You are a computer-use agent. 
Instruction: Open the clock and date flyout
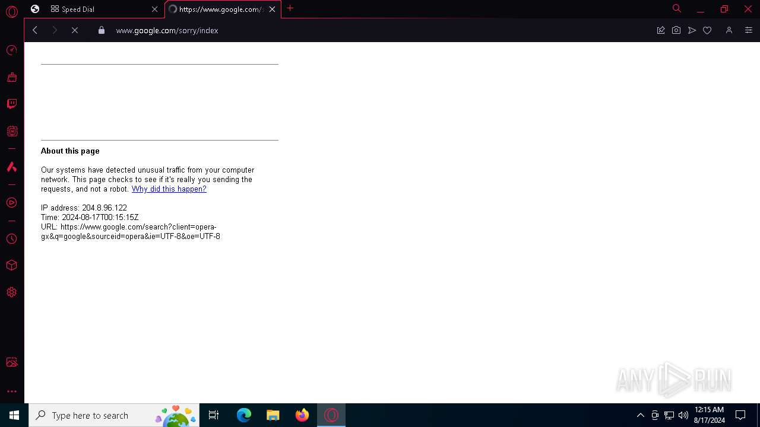tap(709, 415)
